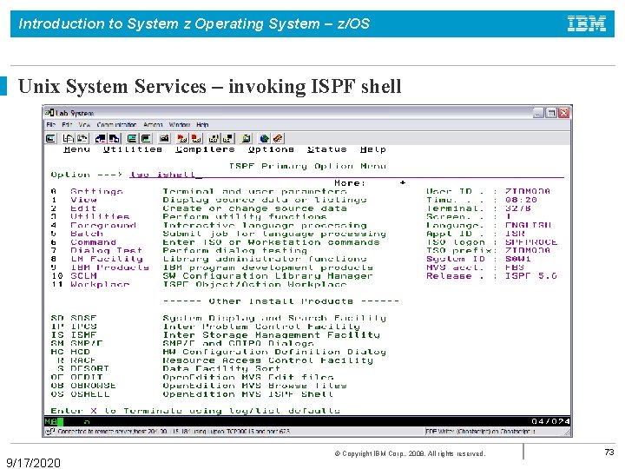Click option 8 LM Facility
Viewport: 625px width, 469px height.
107,259
